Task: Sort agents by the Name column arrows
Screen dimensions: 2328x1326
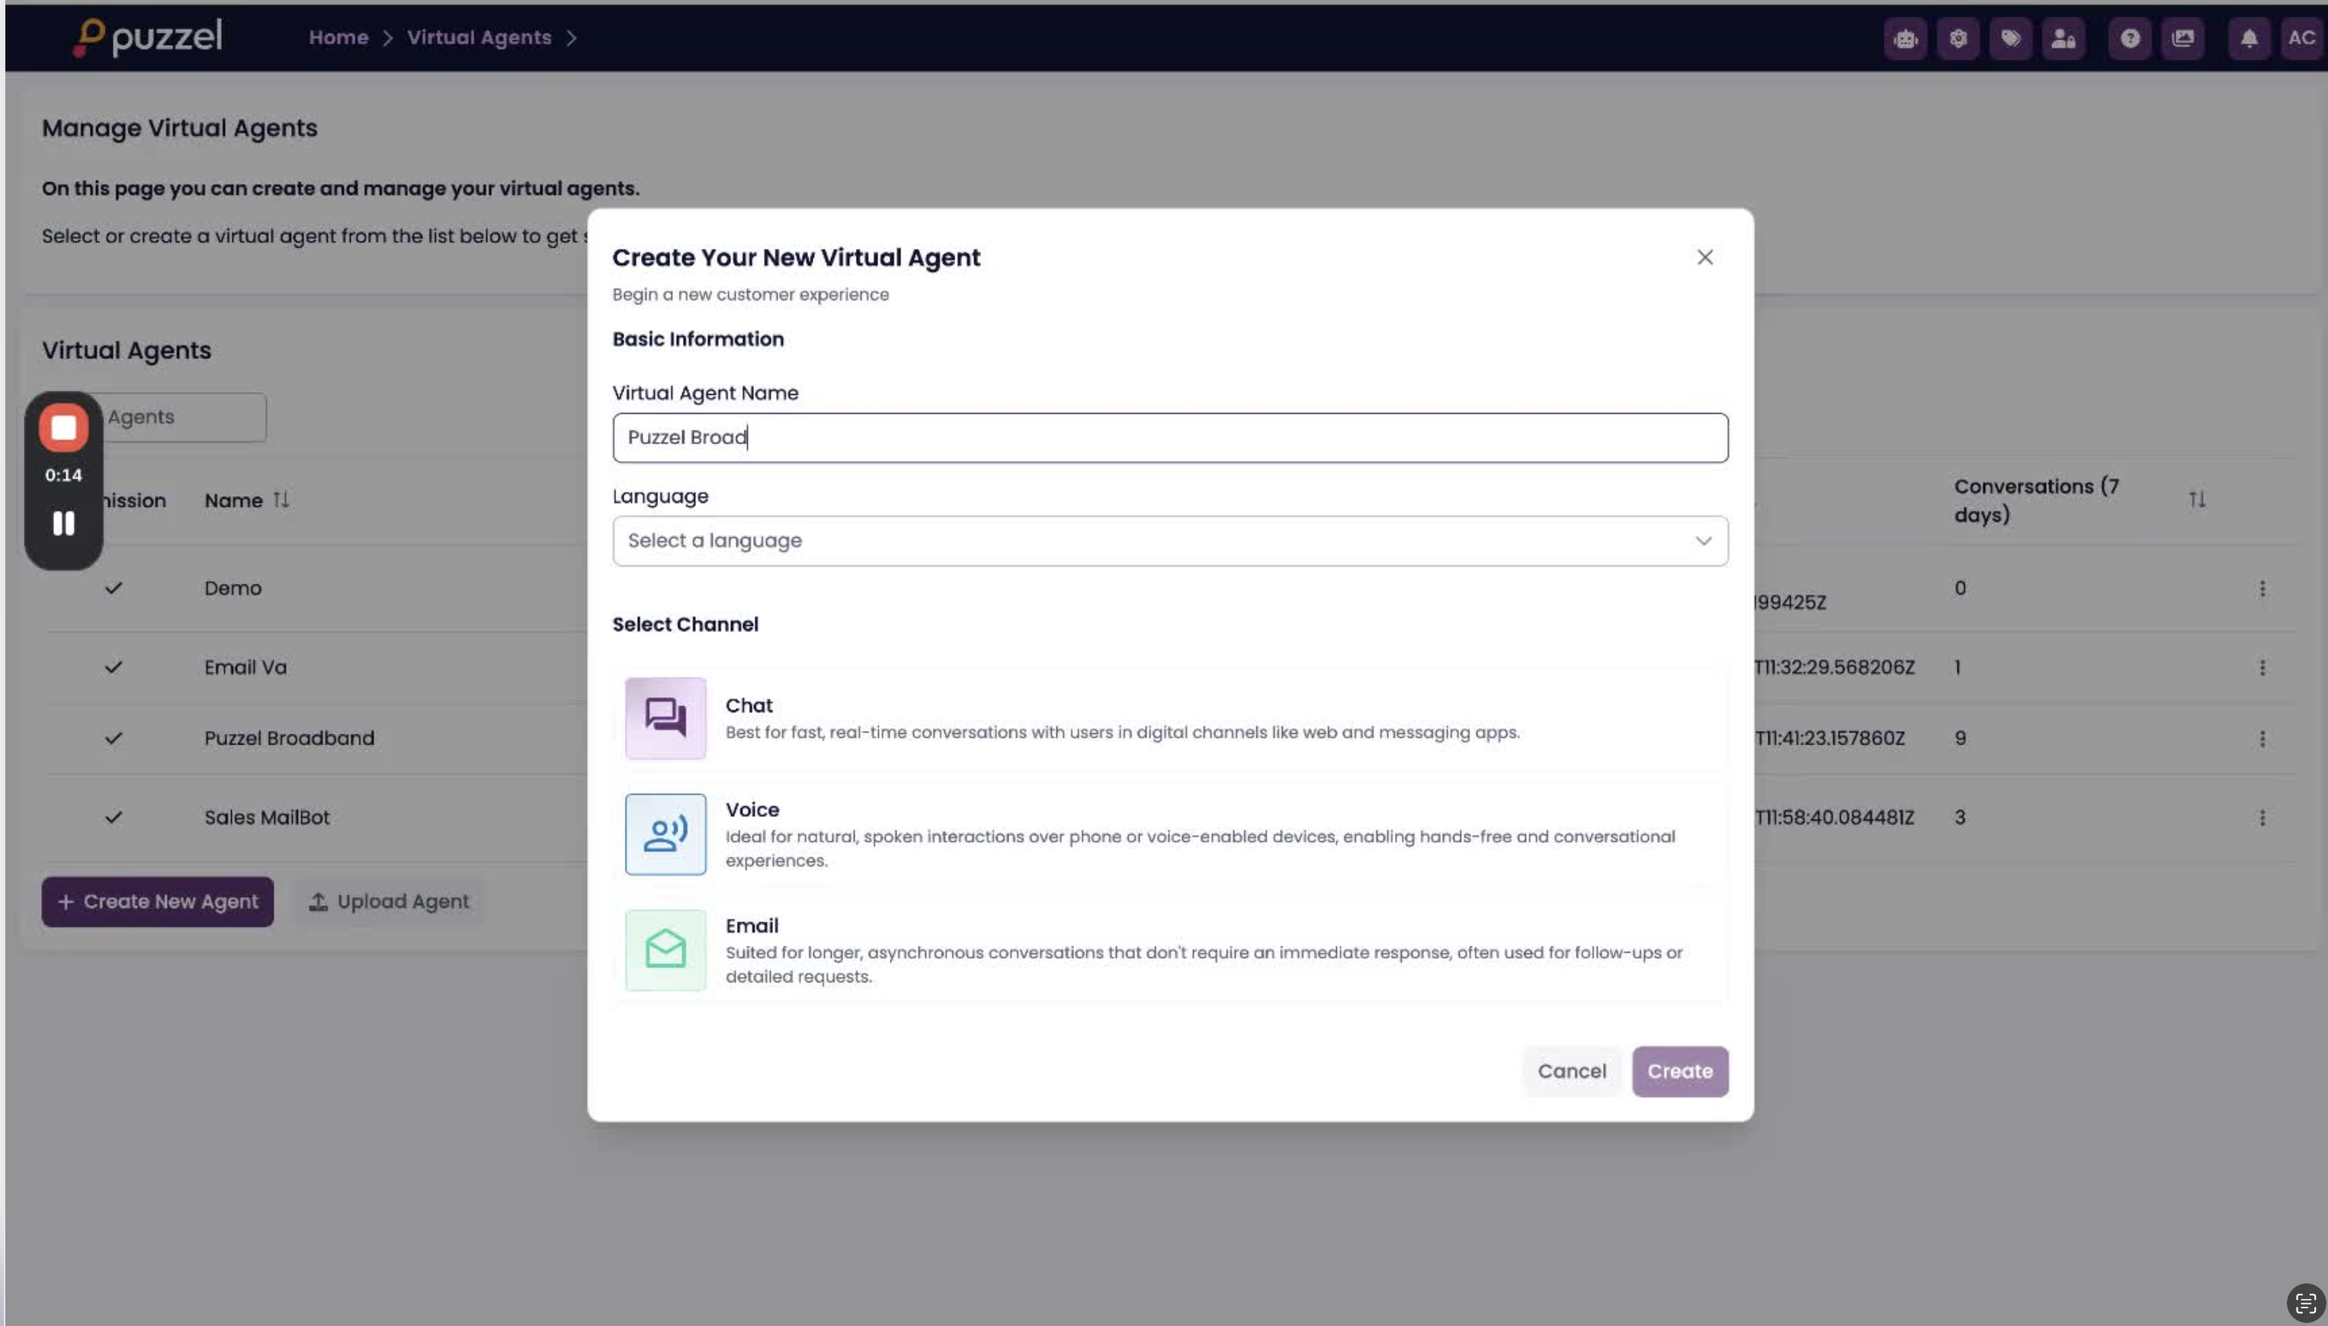Action: [281, 500]
